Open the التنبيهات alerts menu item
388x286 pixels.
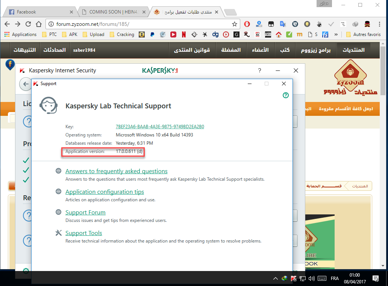pos(24,50)
